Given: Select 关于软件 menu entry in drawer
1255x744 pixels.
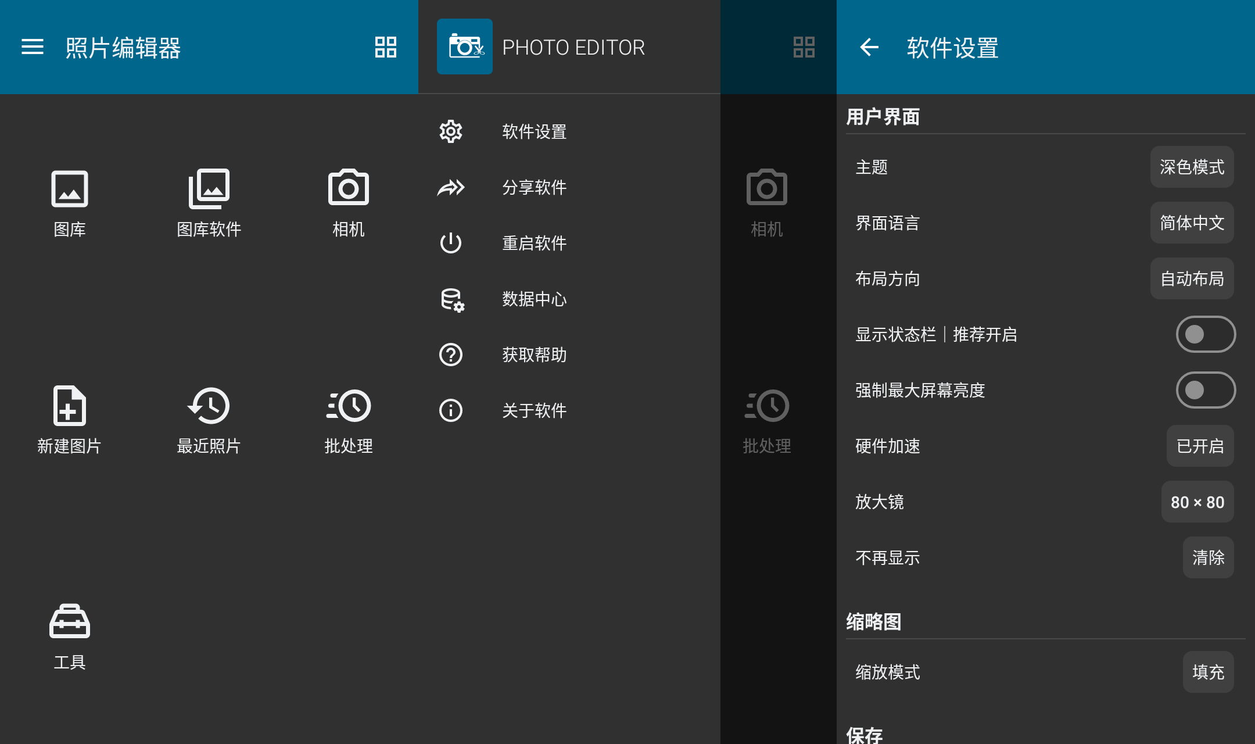Looking at the screenshot, I should tap(569, 410).
